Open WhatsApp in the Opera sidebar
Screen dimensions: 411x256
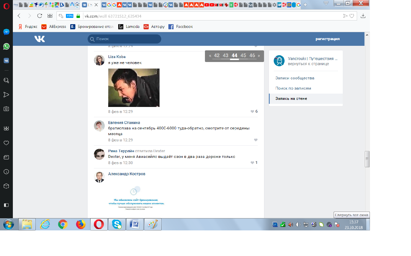click(6, 46)
